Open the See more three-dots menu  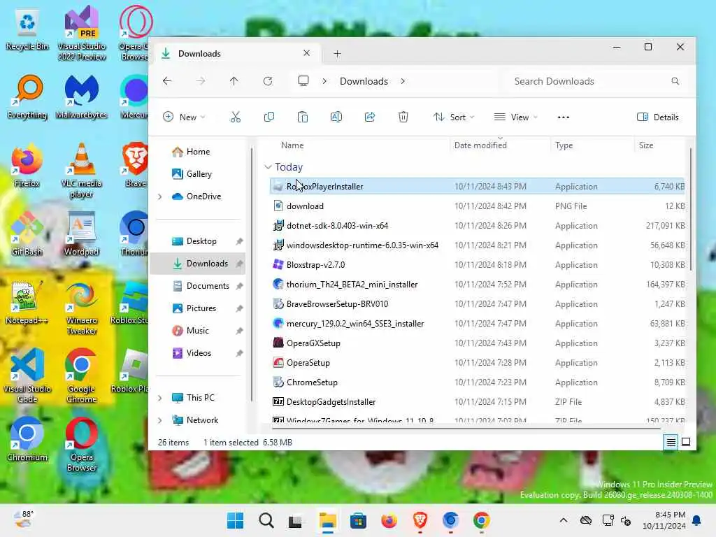click(564, 117)
